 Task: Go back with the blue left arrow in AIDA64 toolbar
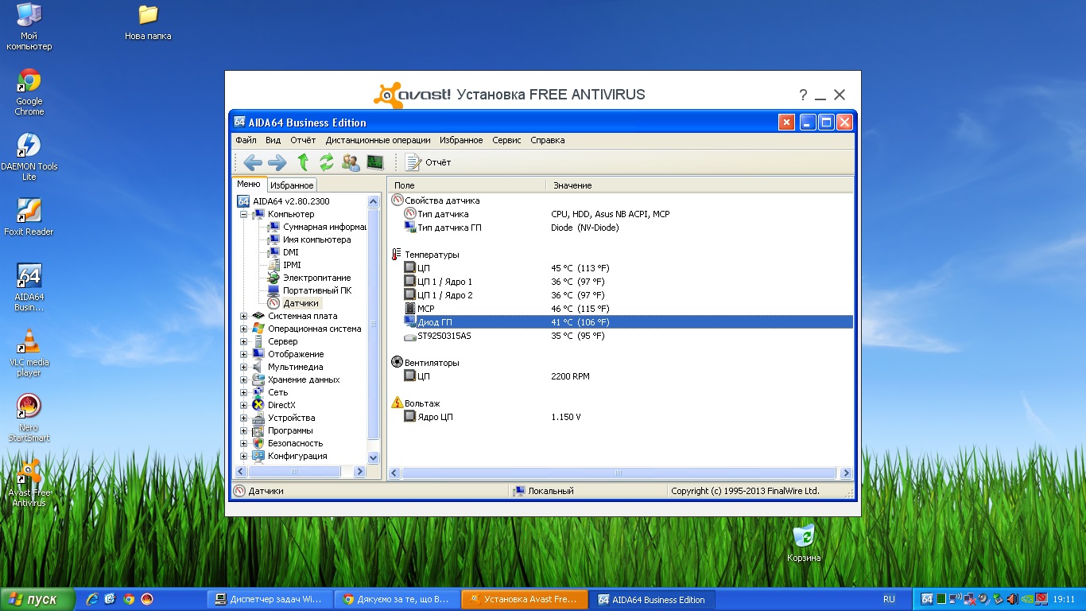click(253, 162)
